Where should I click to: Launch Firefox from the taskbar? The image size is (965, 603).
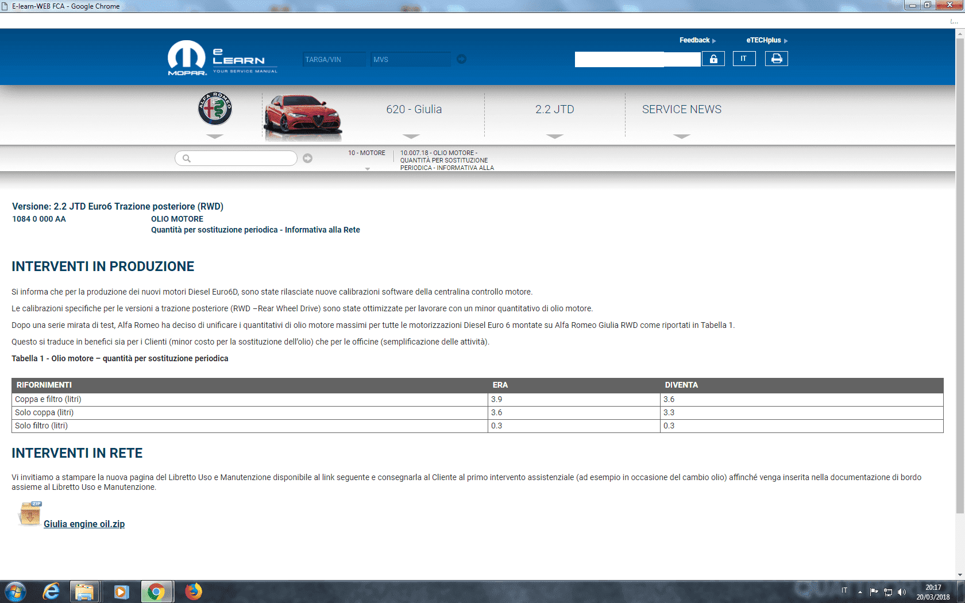tap(194, 592)
